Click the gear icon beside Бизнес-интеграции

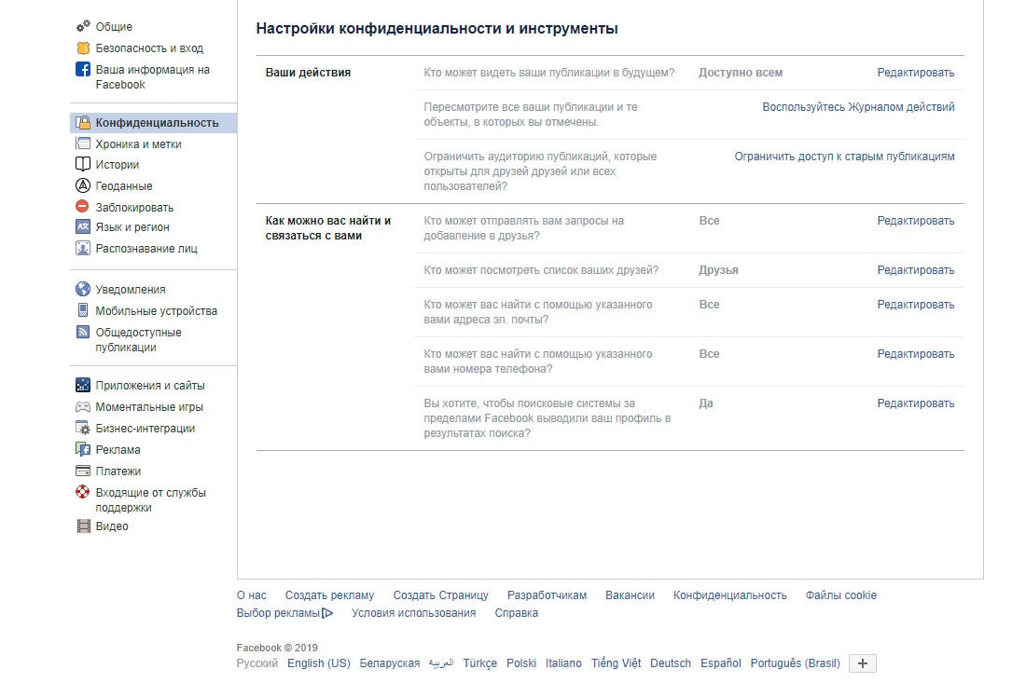[83, 428]
